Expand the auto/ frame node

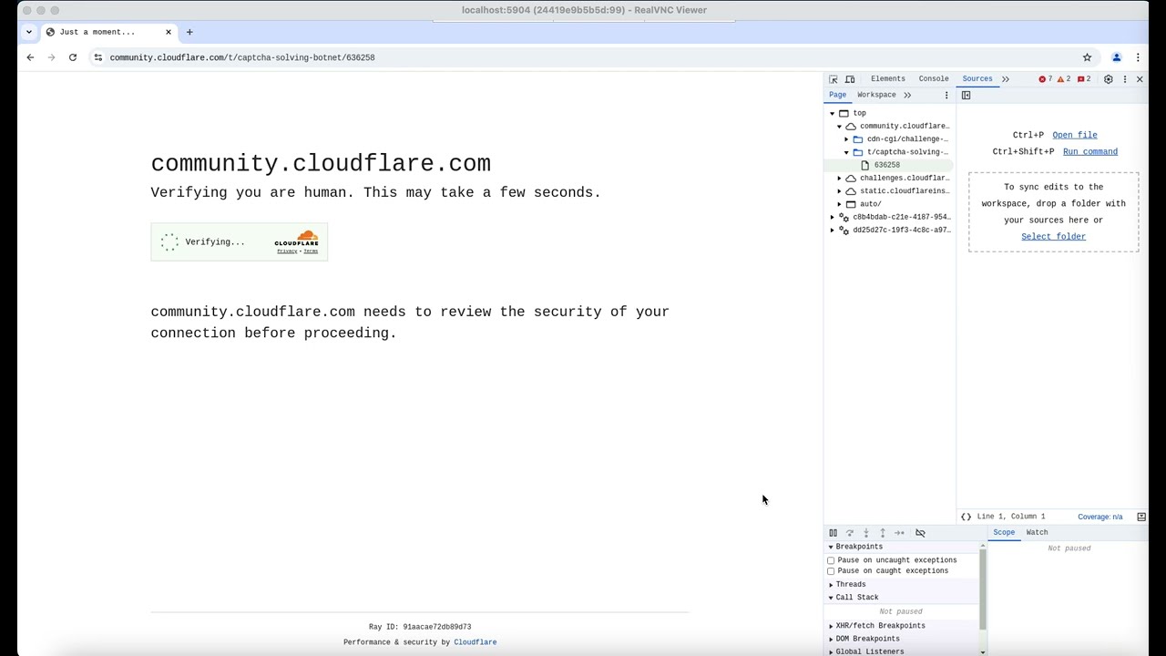pos(839,204)
